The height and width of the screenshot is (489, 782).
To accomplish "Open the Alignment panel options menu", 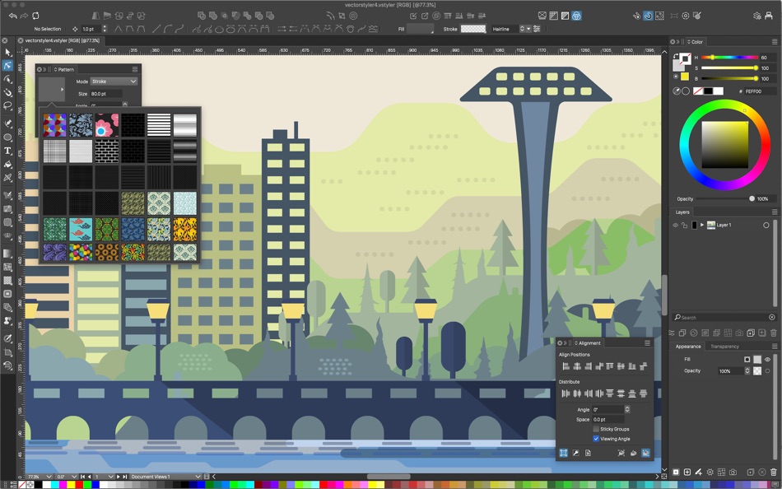I will click(x=647, y=343).
